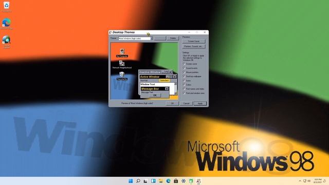Toggle the Sound events checkbox
329x185 pixels.
click(184, 68)
